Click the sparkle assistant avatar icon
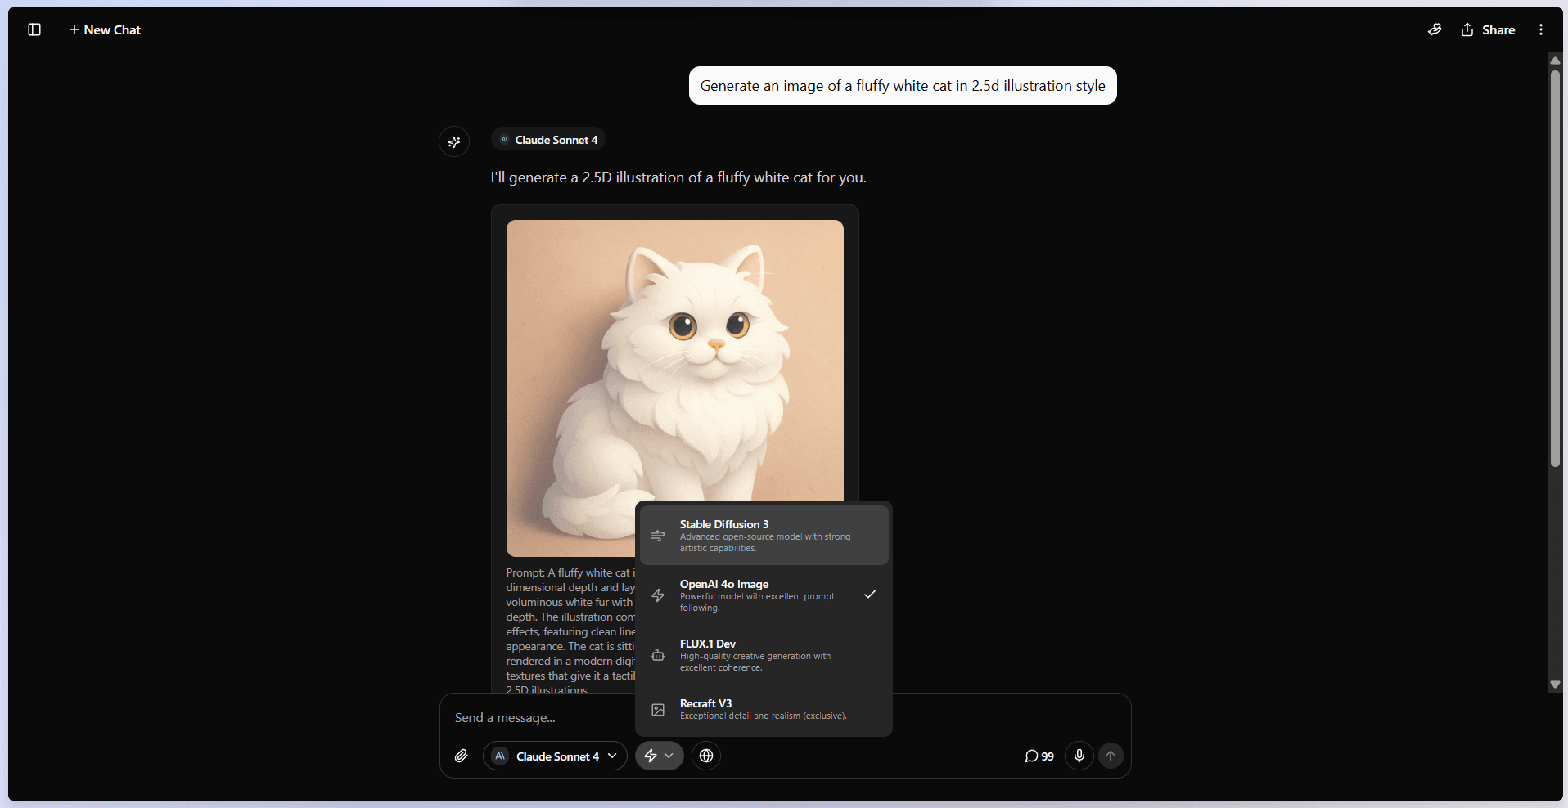The width and height of the screenshot is (1568, 808). coord(454,141)
